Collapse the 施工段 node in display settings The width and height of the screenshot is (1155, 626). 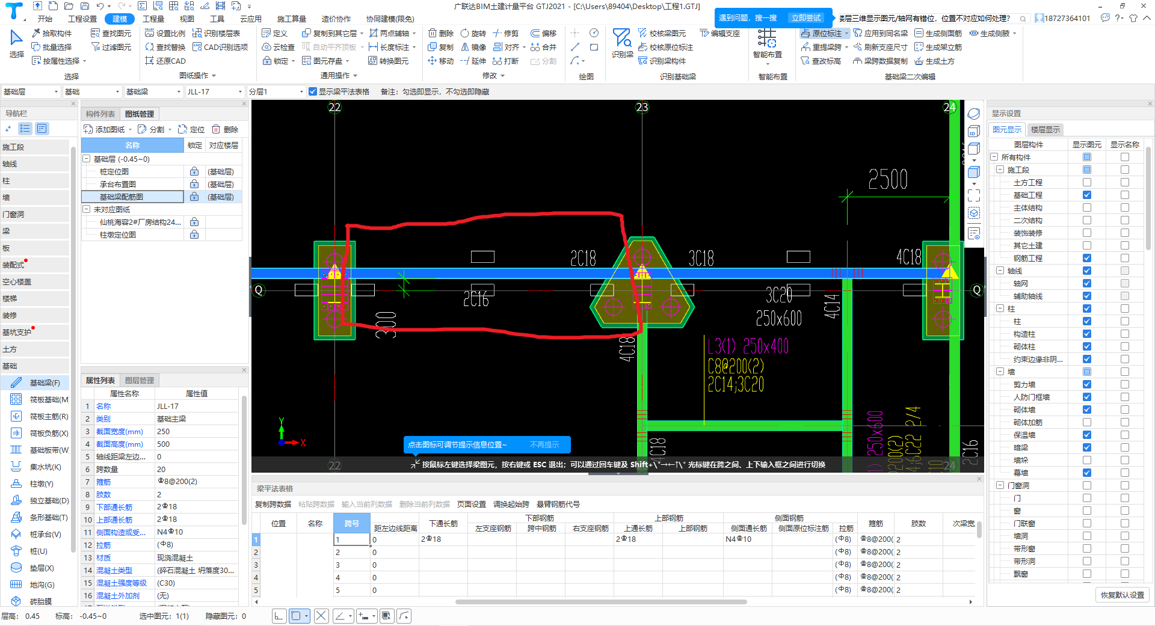(1000, 170)
